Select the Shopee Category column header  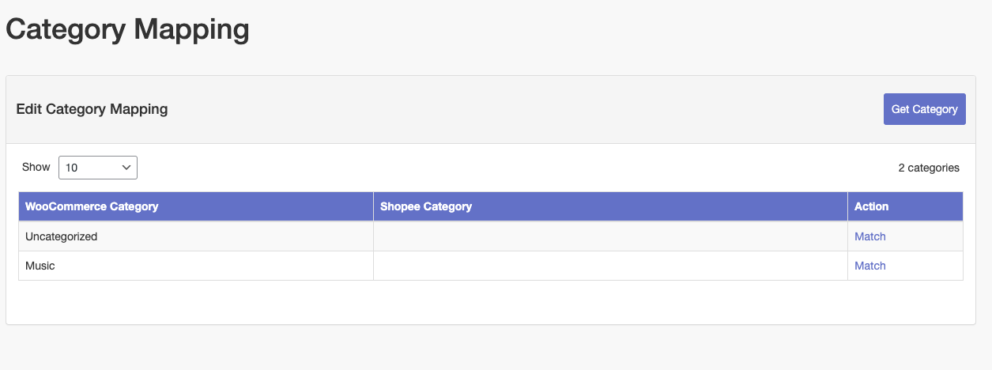click(x=426, y=206)
